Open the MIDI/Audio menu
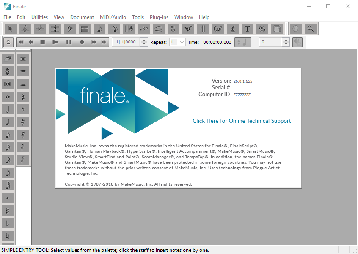The image size is (358, 254). (113, 17)
